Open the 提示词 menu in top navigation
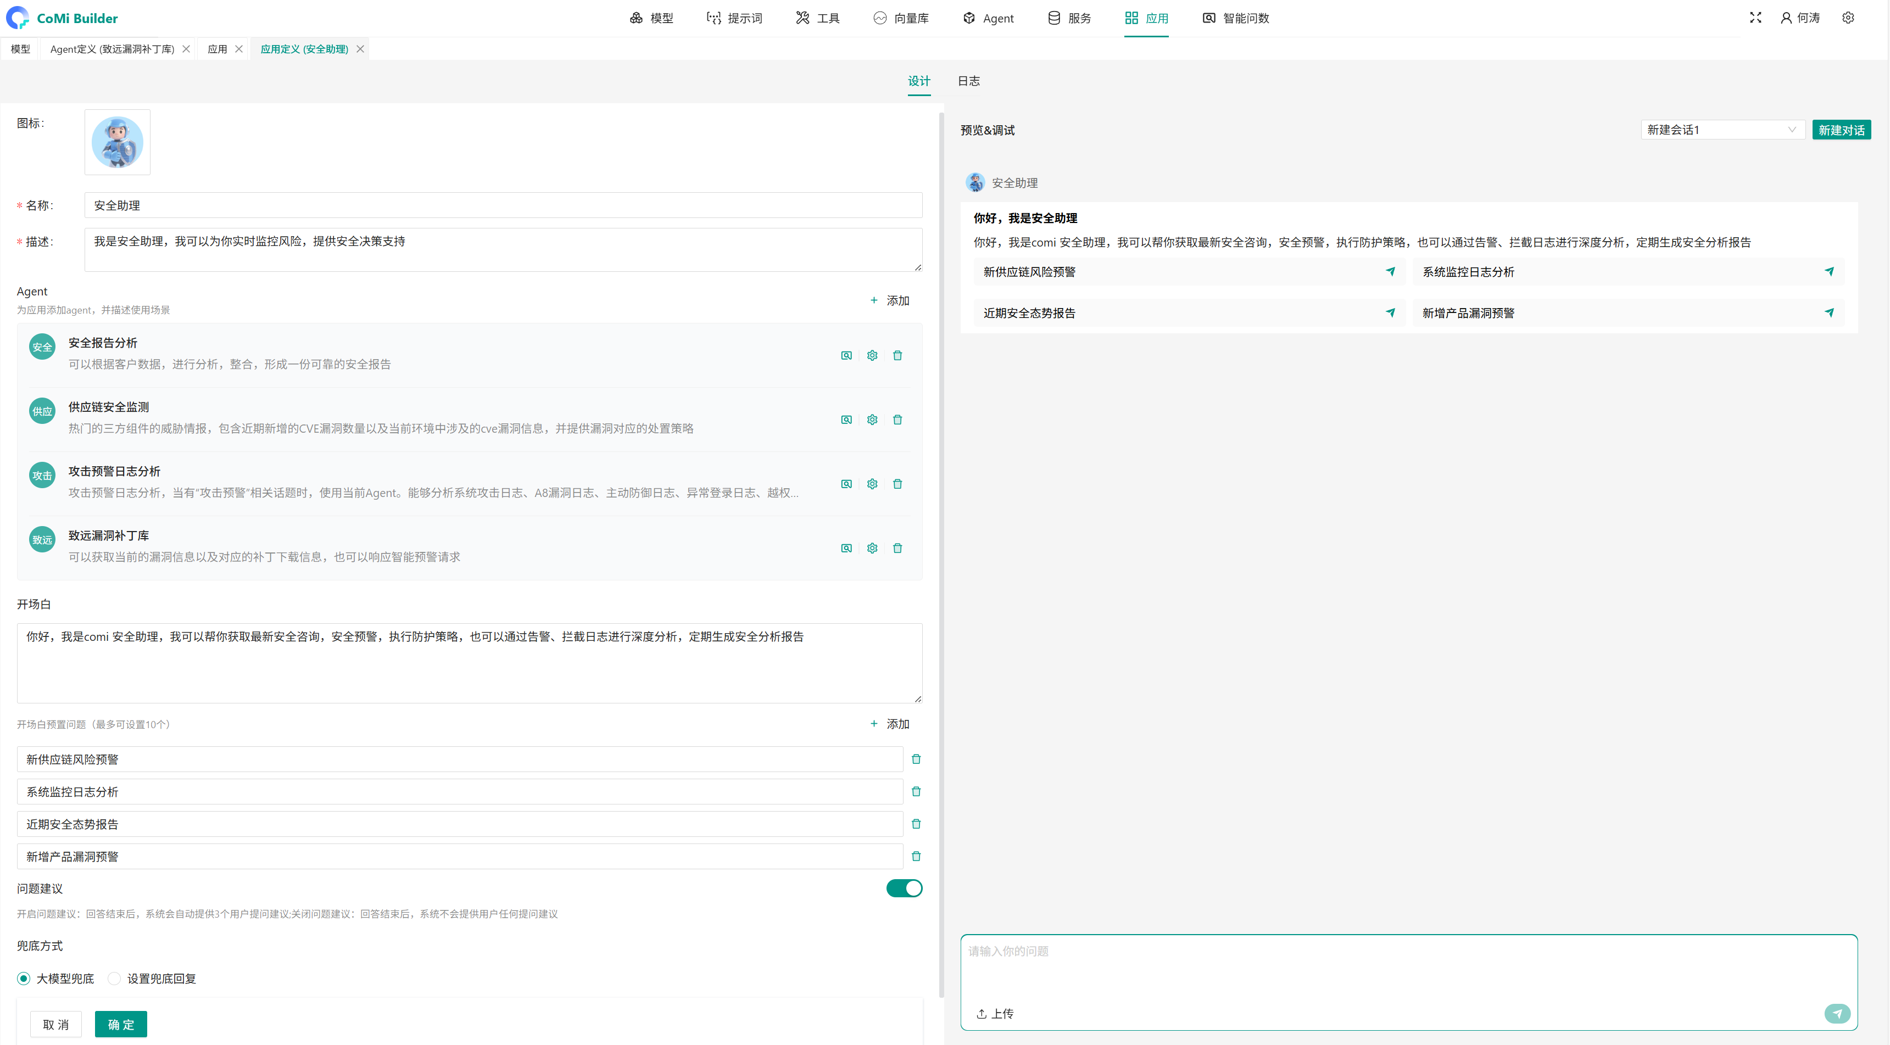1890x1045 pixels. [x=734, y=18]
